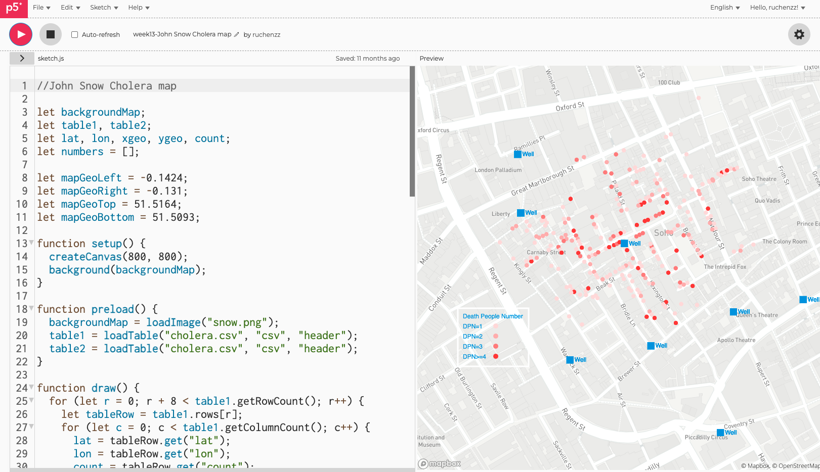Click line number 22 in gutter

(x=21, y=362)
